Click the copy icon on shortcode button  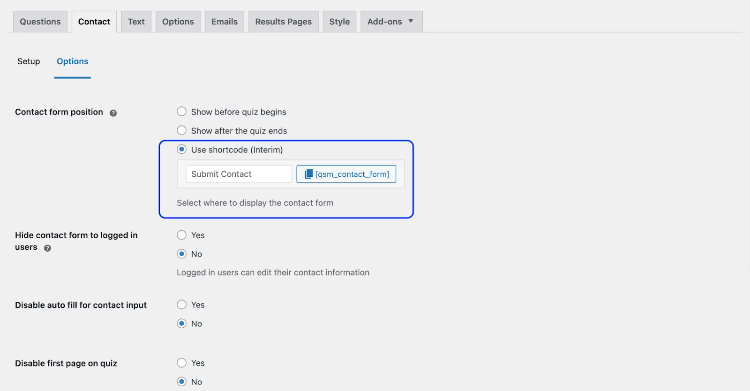pos(308,174)
